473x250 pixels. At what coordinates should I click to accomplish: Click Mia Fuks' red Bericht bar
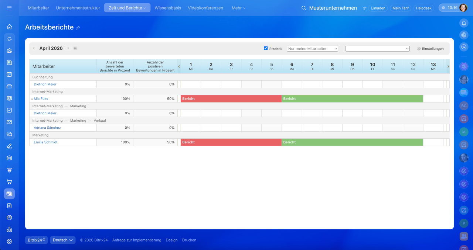point(231,99)
